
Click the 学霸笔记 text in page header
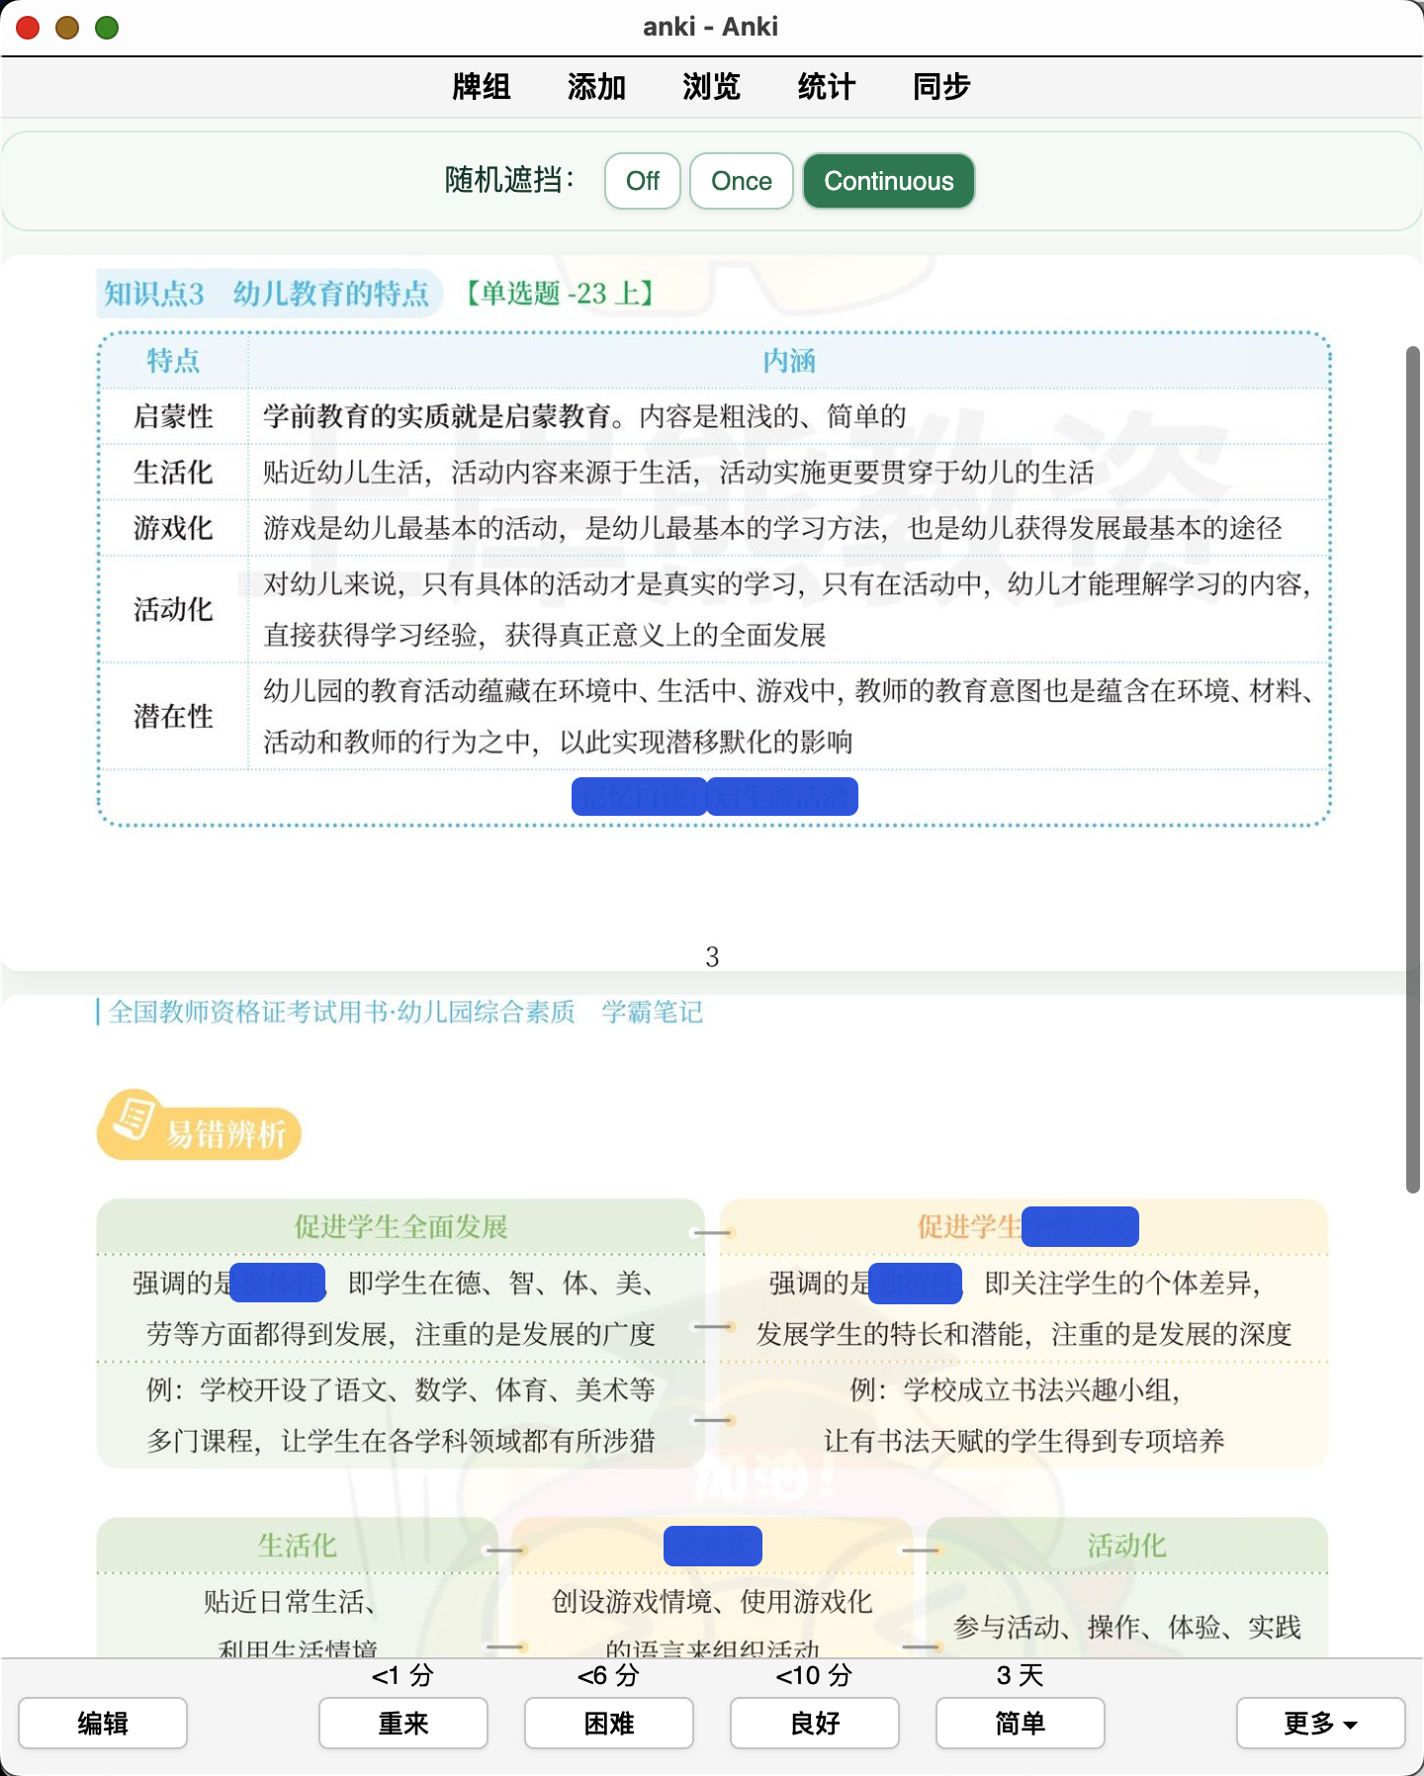[652, 1012]
